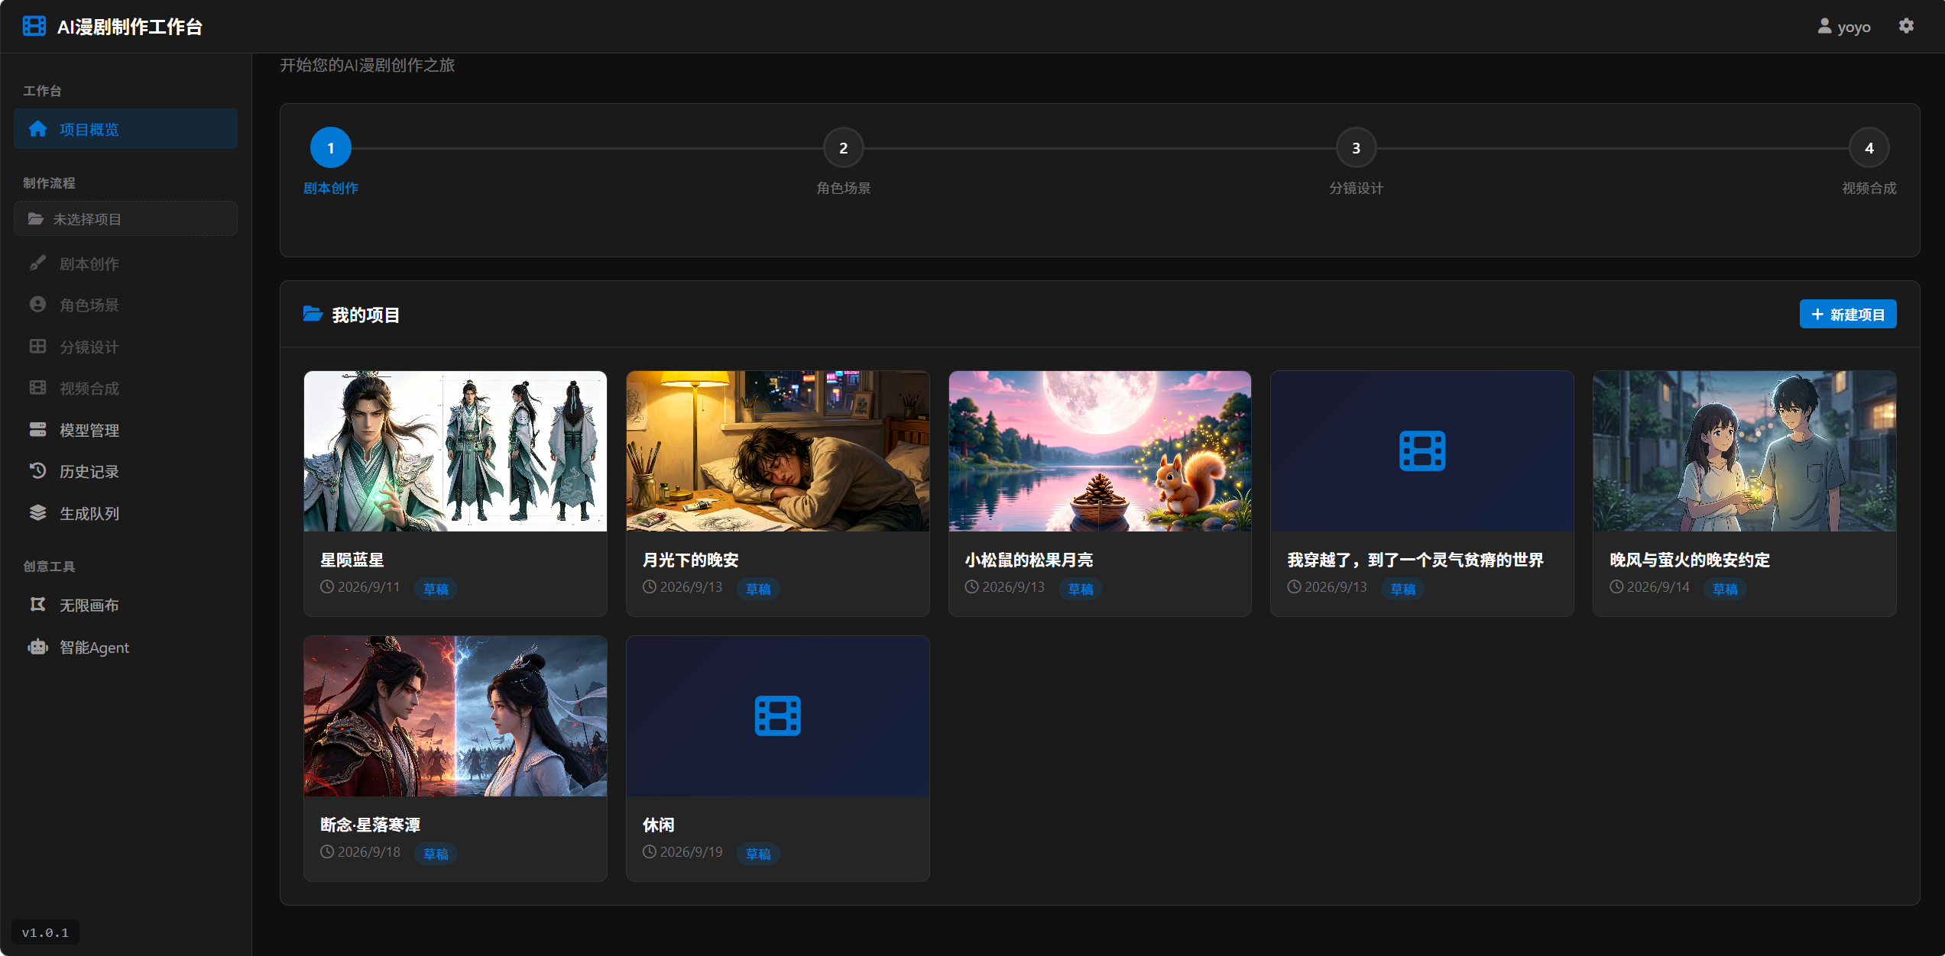Click the 我穿越了，到了一个灵气贫瘠的世界 title
1945x956 pixels.
pyautogui.click(x=1415, y=560)
